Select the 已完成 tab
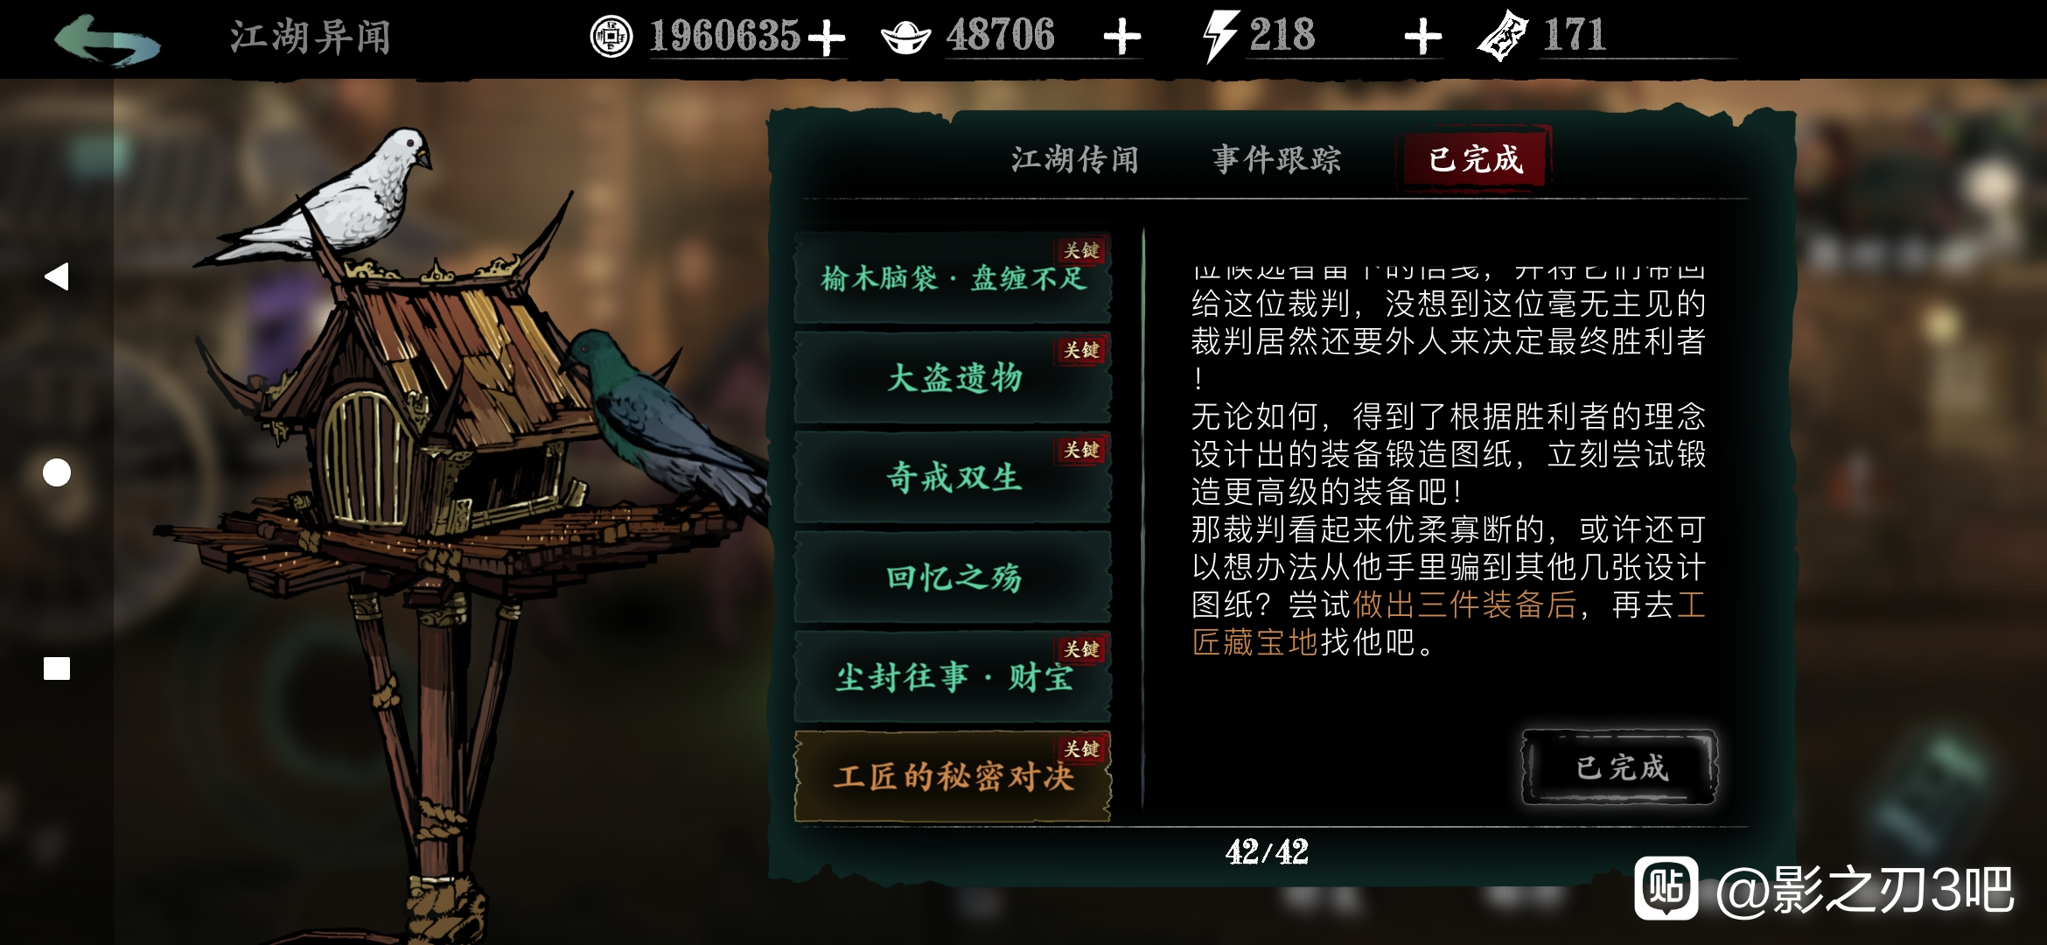Screen dimensions: 2047x945 coord(1475,159)
